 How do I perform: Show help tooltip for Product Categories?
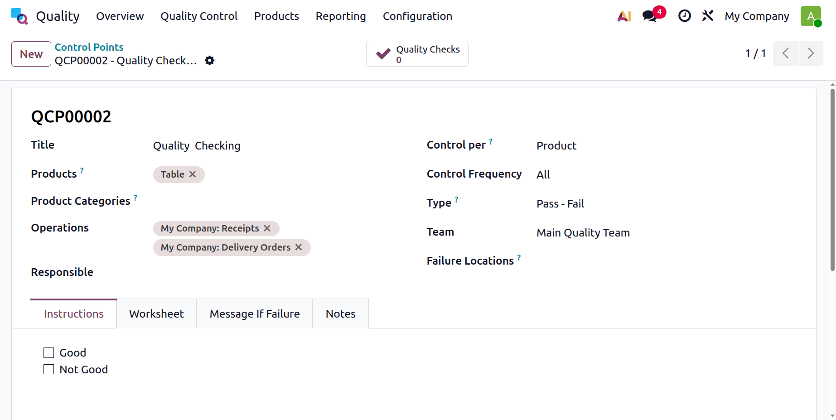pyautogui.click(x=135, y=198)
